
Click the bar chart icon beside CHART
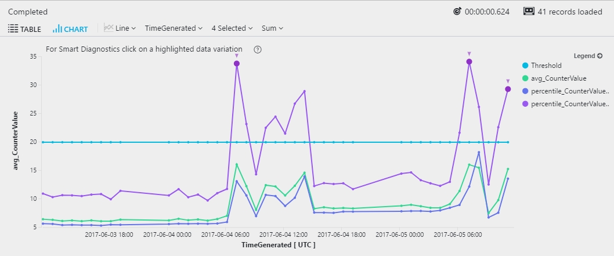pyautogui.click(x=57, y=28)
